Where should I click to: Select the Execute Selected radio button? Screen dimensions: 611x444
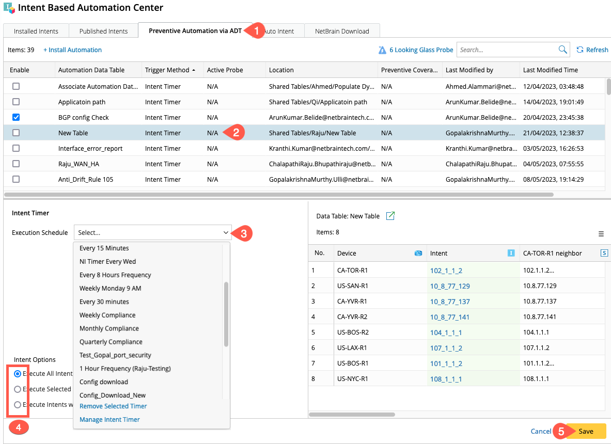click(x=18, y=389)
